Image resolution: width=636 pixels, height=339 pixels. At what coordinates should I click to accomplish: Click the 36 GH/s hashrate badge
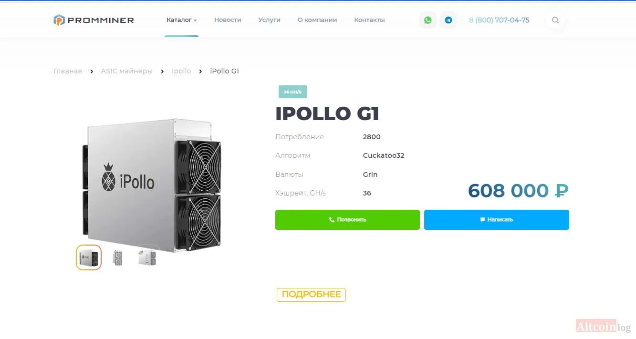pyautogui.click(x=292, y=92)
